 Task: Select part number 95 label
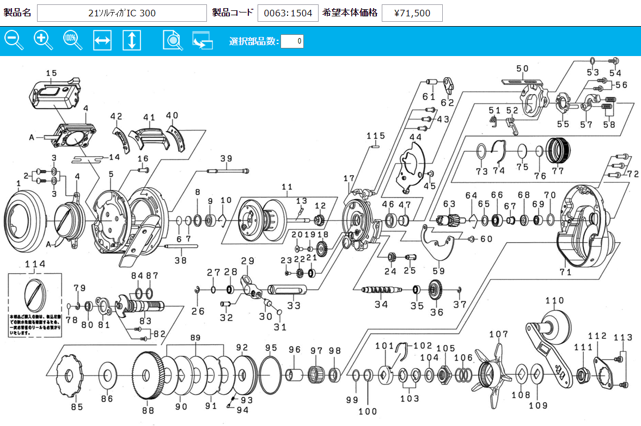271,348
